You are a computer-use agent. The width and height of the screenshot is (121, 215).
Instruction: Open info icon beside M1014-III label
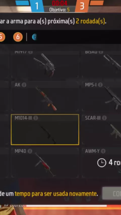36,118
